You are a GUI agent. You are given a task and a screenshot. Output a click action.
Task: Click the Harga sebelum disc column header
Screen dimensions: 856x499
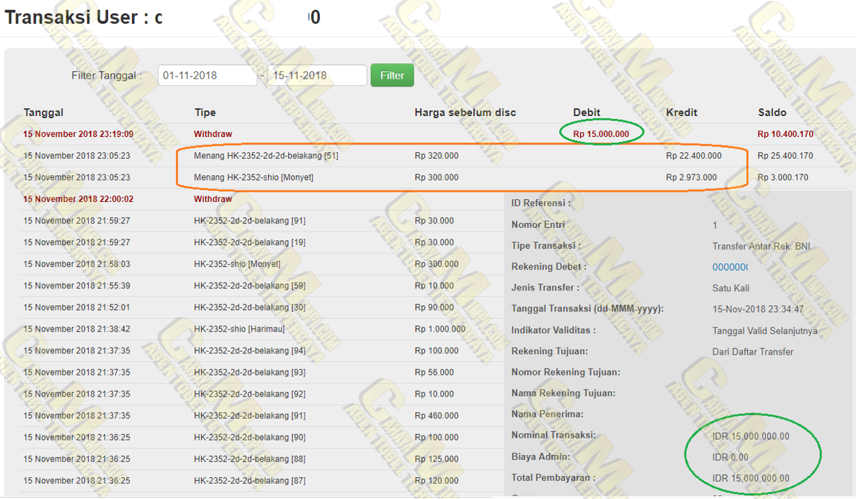coord(465,112)
